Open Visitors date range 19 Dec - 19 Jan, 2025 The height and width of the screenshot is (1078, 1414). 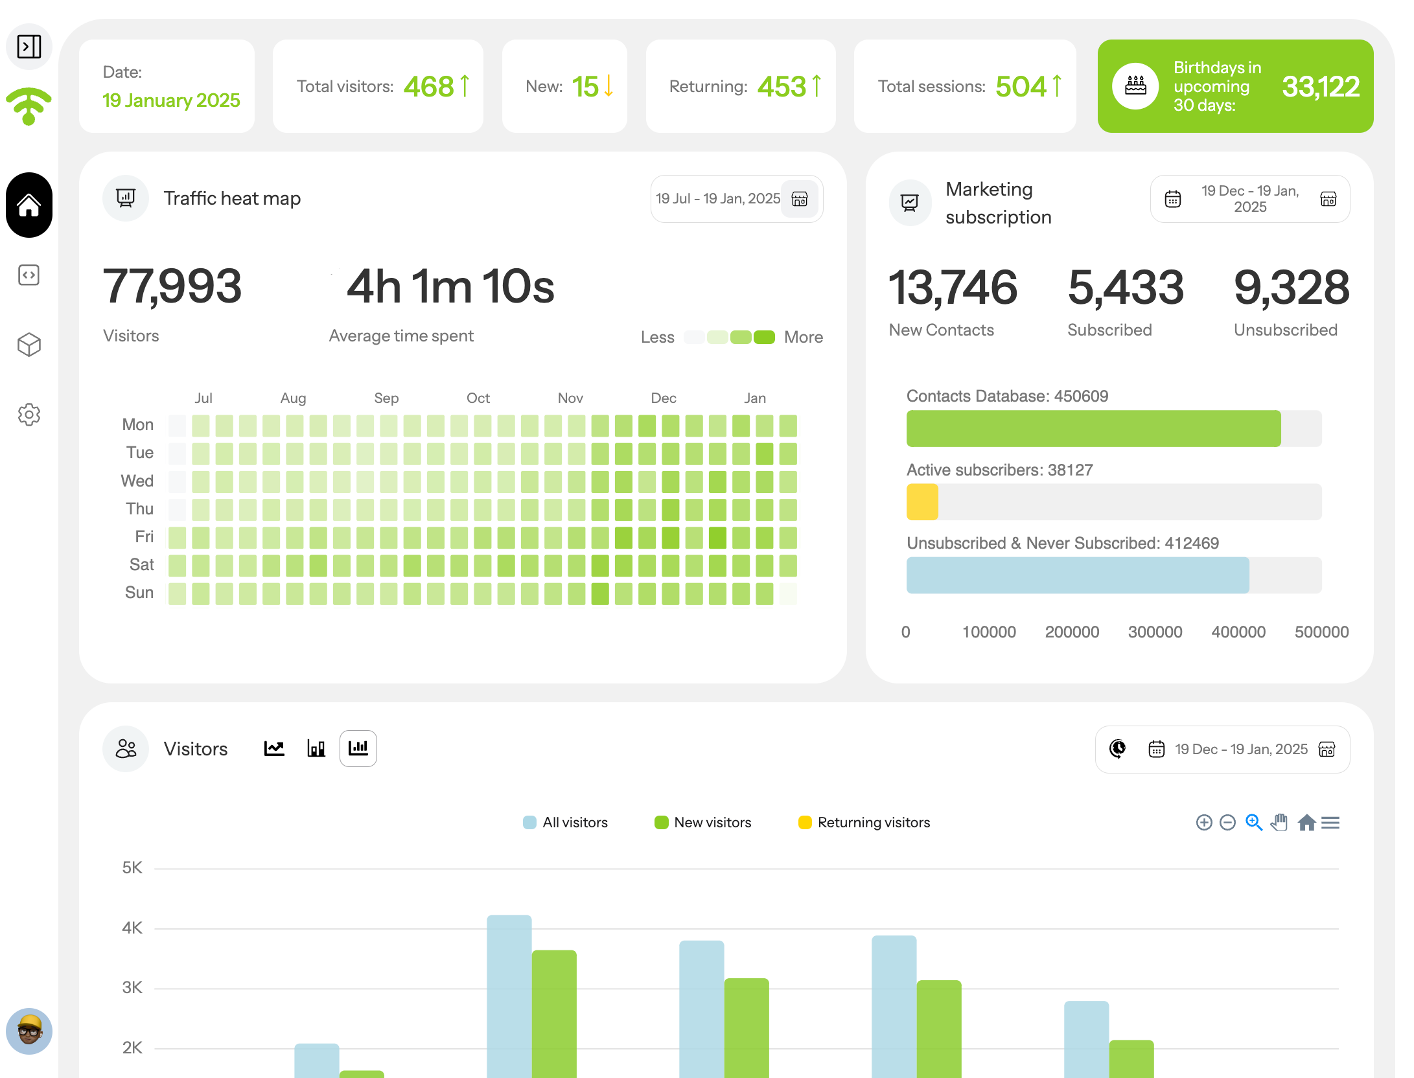pos(1242,749)
